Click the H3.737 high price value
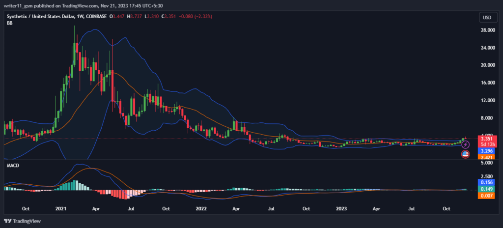Viewport: 503px width, 228px height. pyautogui.click(x=134, y=16)
